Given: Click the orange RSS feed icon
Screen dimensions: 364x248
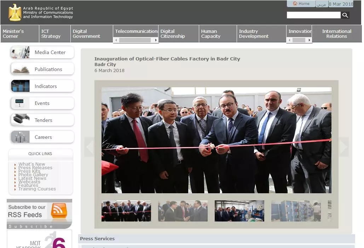Looking at the screenshot, I should pyautogui.click(x=59, y=211).
